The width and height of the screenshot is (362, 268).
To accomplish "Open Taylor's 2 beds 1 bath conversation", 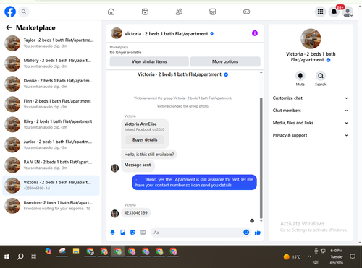I will pyautogui.click(x=51, y=43).
